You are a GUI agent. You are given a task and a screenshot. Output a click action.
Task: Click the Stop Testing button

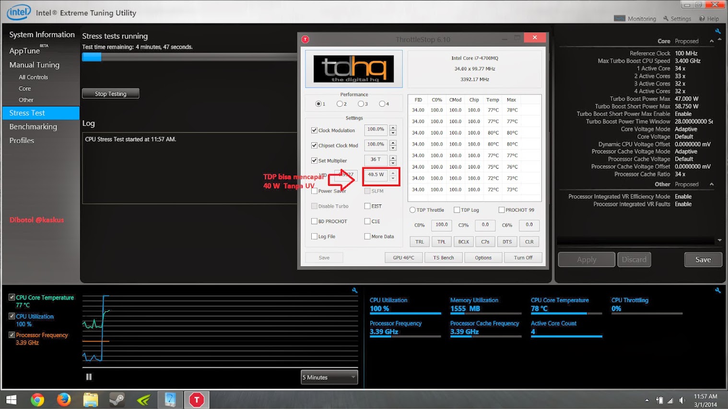(x=110, y=94)
